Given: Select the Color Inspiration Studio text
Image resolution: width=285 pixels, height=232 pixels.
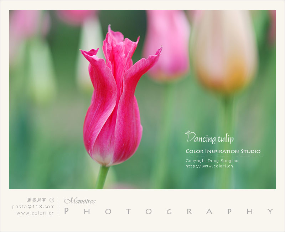Looking at the screenshot, I should [x=223, y=151].
